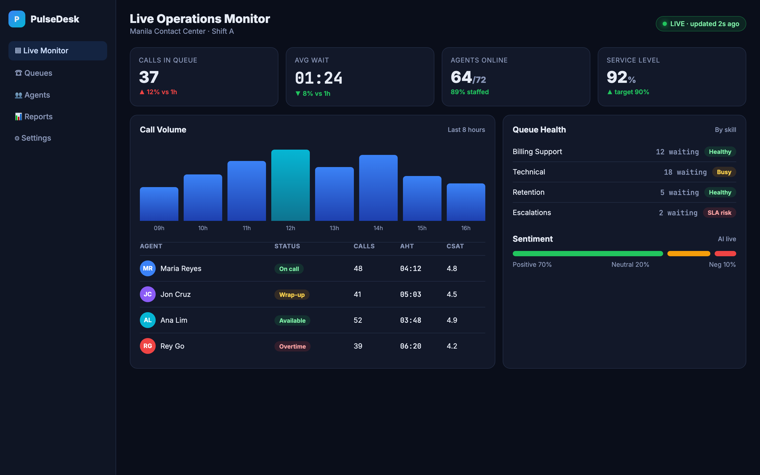Click the Last 8 hours label
760x475 pixels.
[466, 130]
